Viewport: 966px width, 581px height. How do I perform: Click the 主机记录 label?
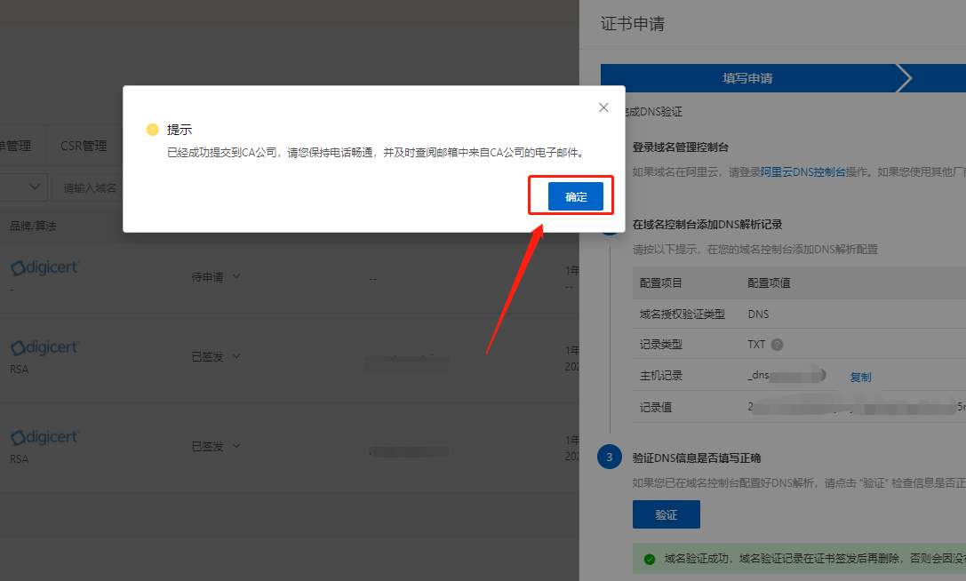click(x=660, y=376)
